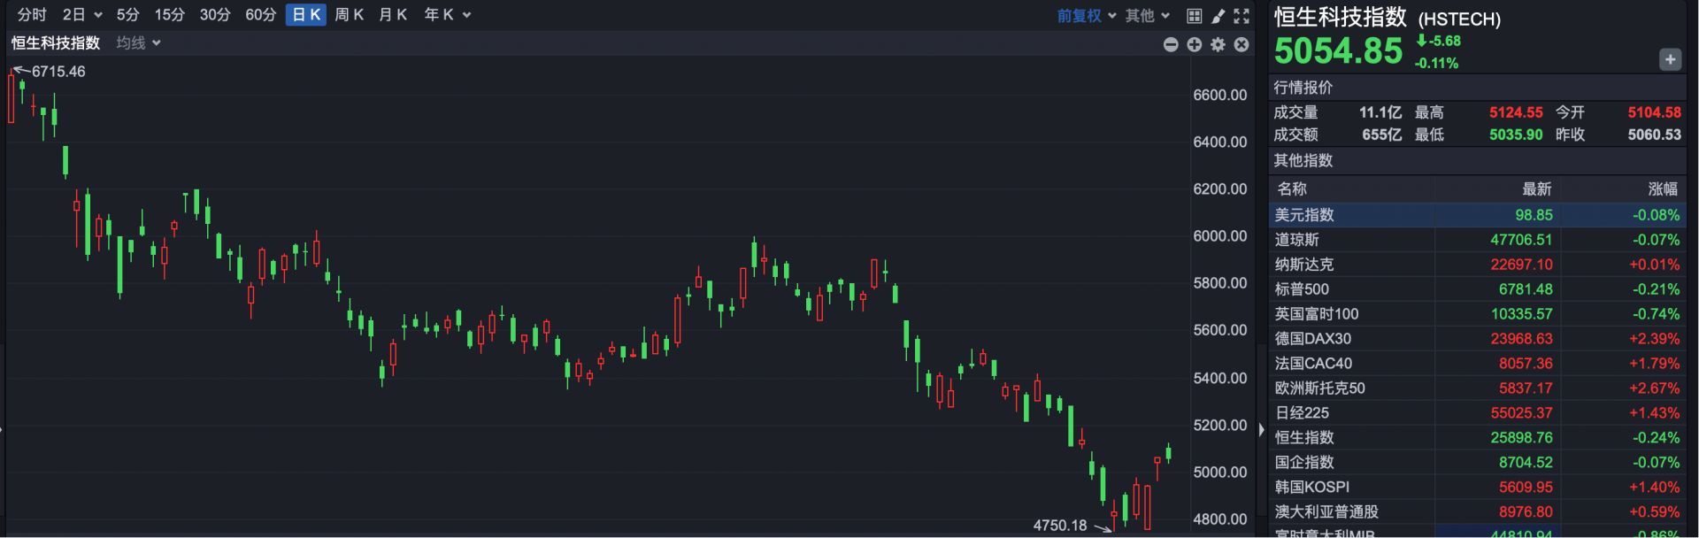Open the multi-chart grid layout icon

[1194, 16]
